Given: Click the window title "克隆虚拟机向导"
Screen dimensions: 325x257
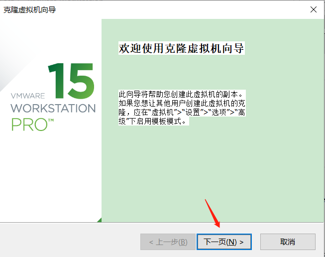Looking at the screenshot, I should point(30,9).
